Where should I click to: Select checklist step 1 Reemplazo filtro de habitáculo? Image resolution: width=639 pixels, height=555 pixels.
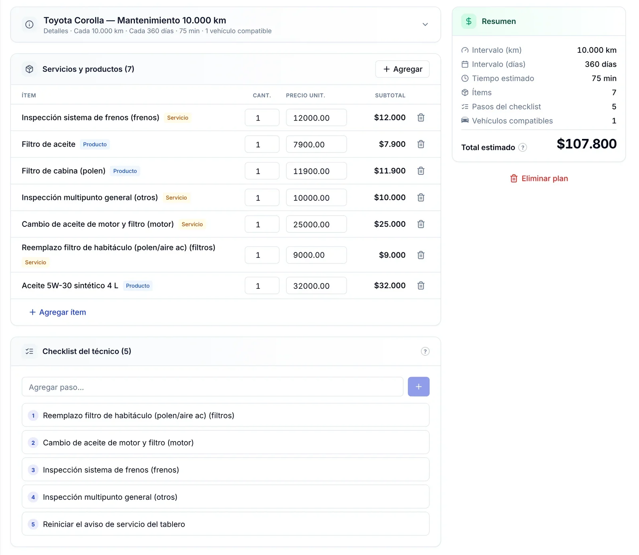(226, 415)
